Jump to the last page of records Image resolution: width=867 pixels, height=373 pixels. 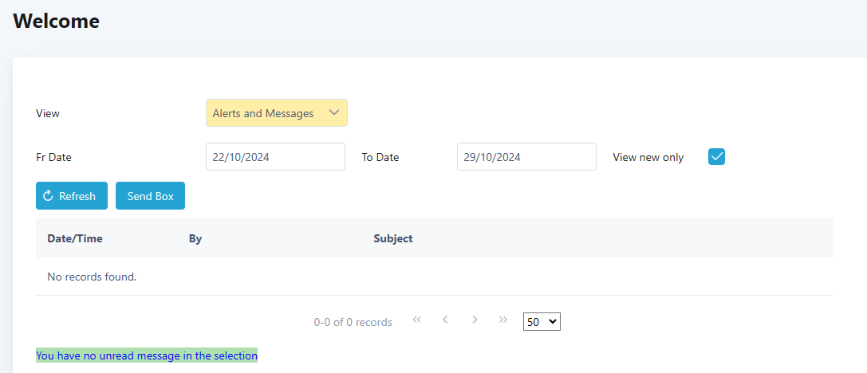click(502, 320)
